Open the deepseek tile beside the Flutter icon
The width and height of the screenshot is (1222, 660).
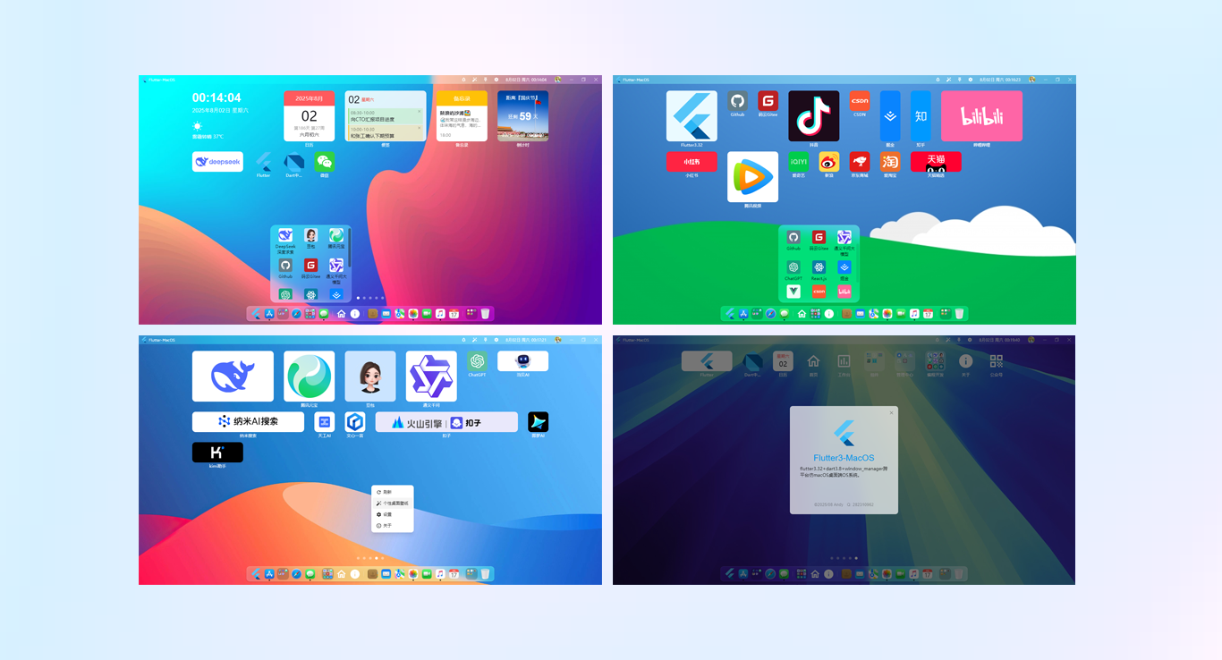click(217, 162)
